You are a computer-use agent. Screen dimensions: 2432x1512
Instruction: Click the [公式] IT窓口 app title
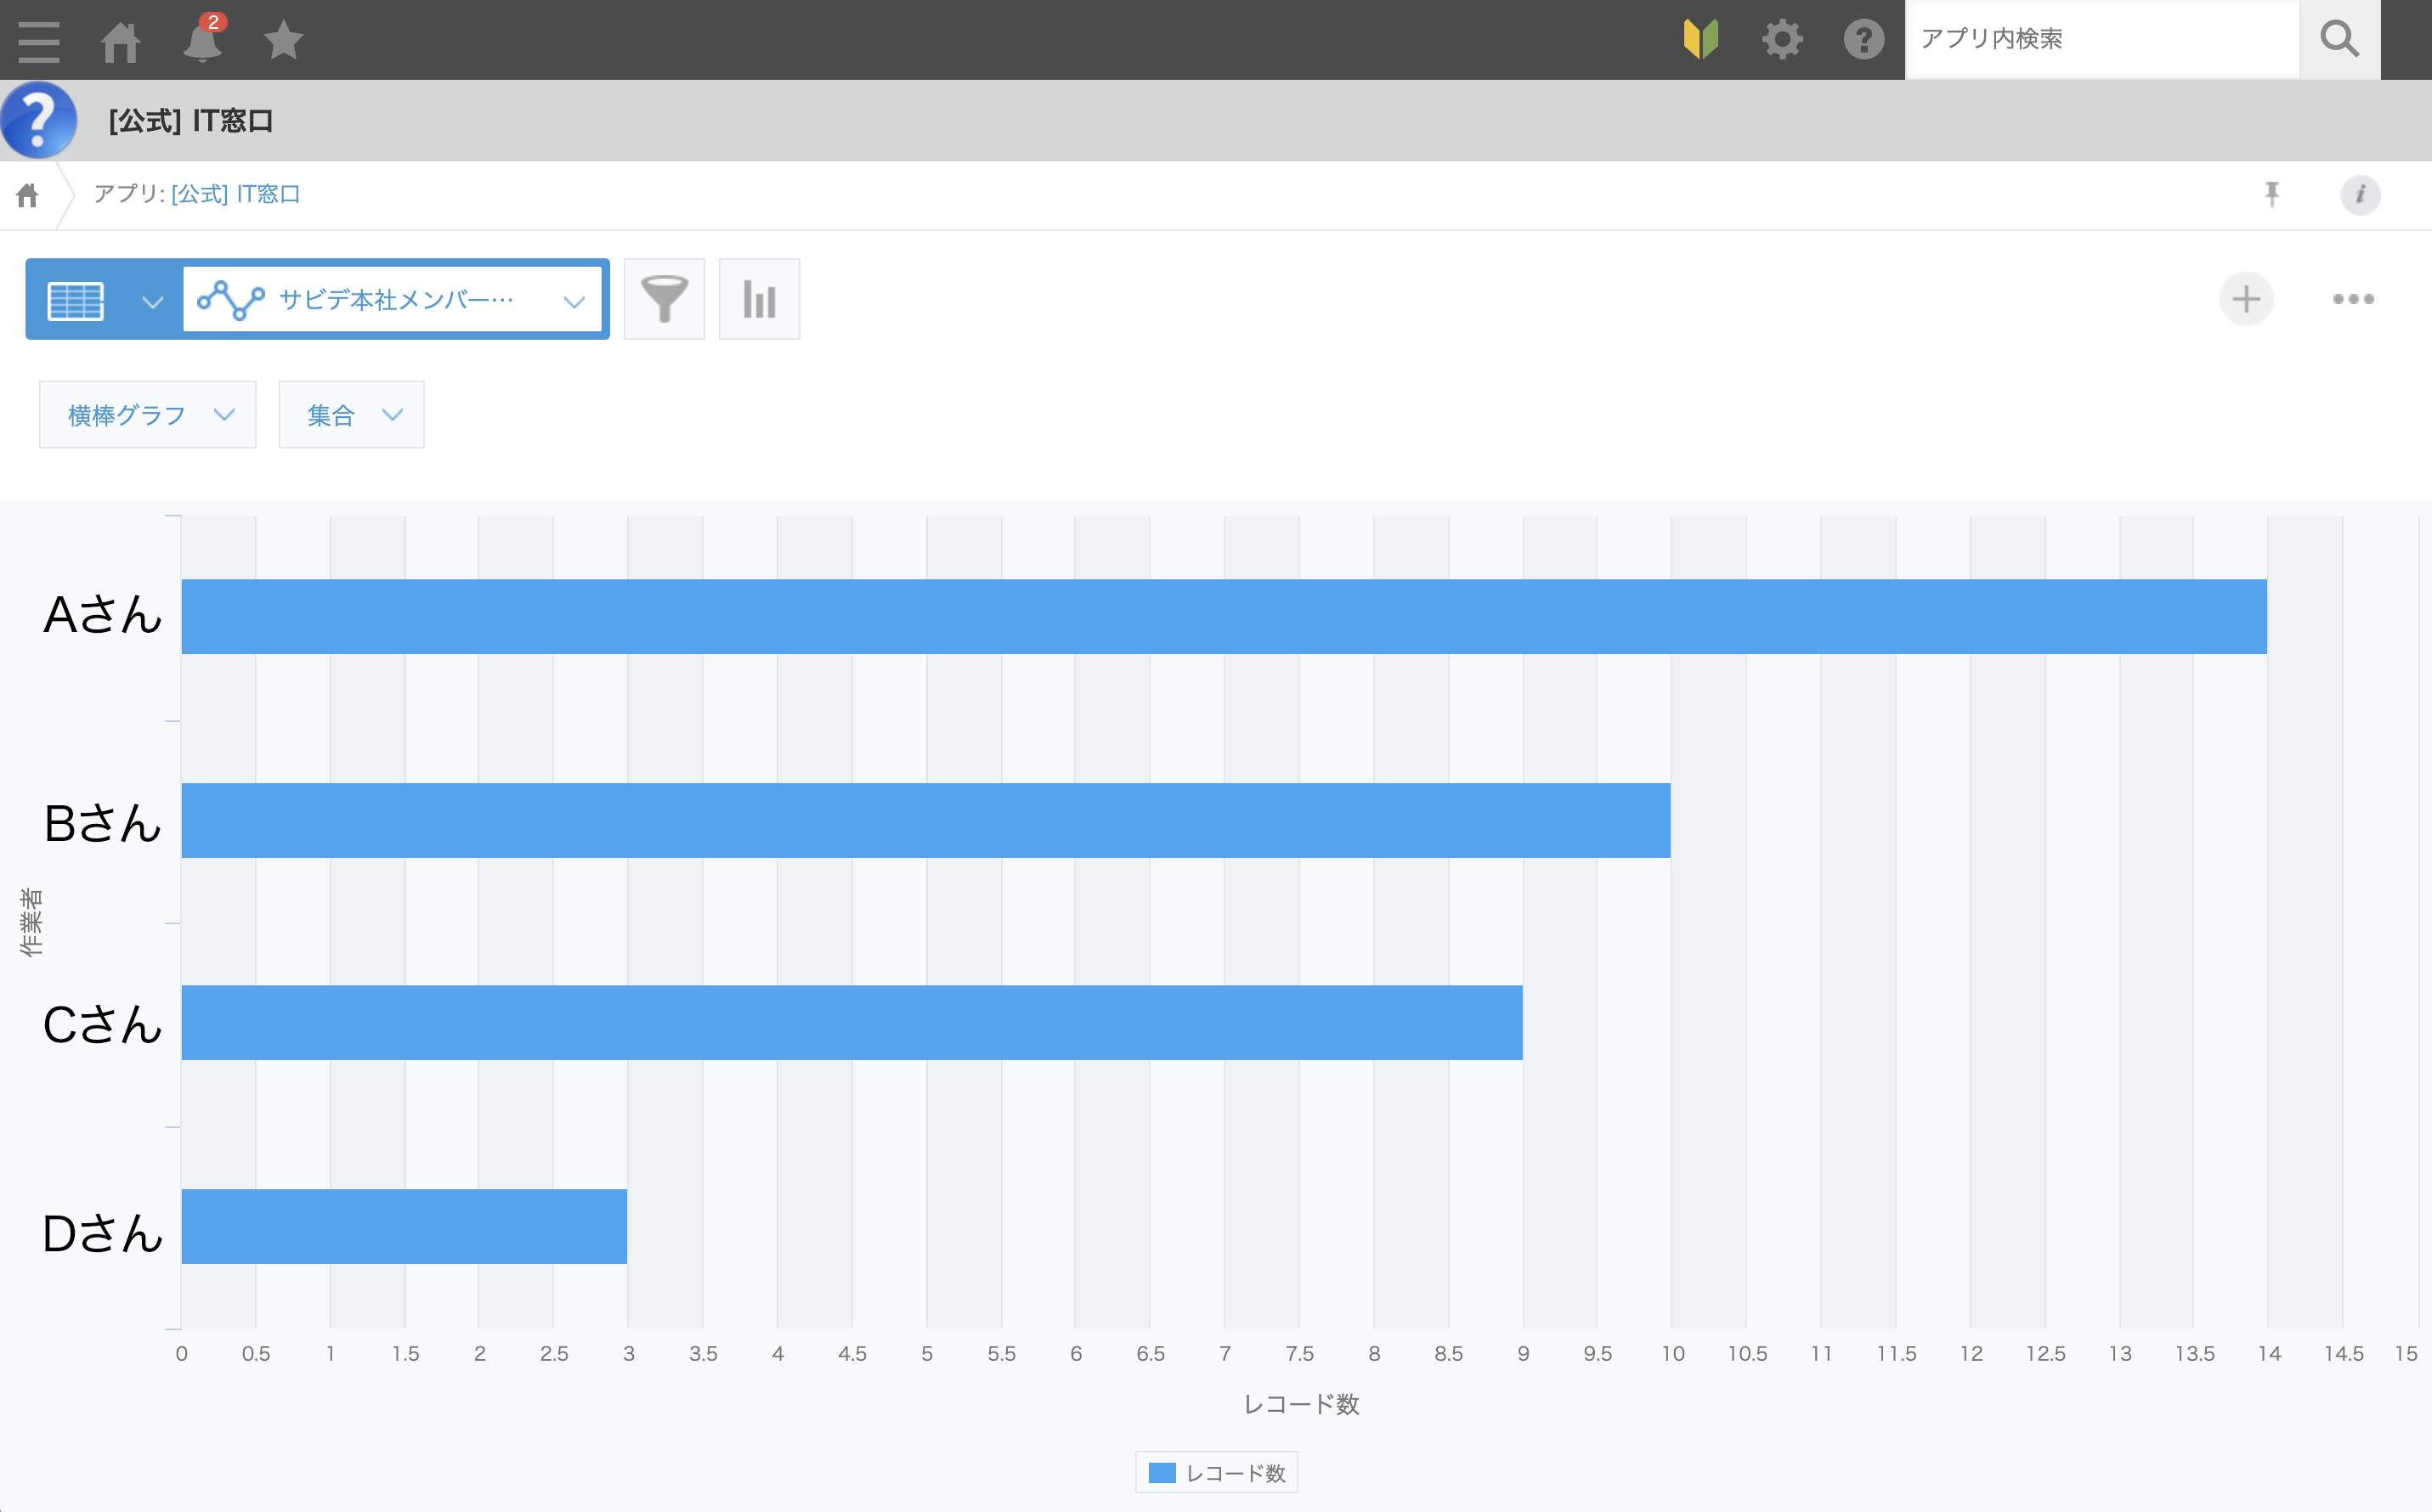[x=190, y=121]
